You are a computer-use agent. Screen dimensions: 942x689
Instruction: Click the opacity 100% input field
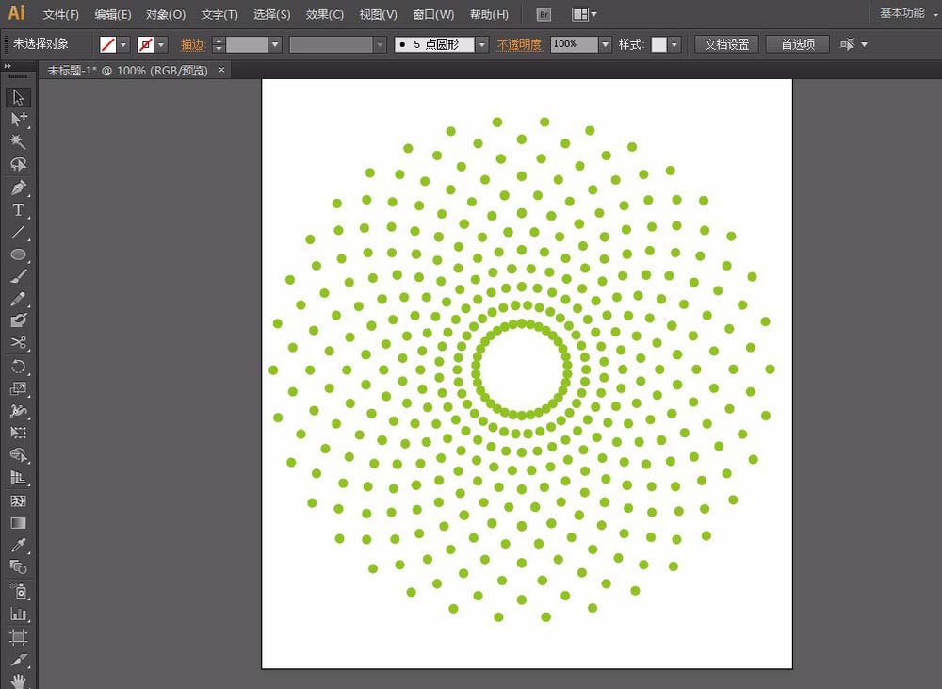pos(575,44)
